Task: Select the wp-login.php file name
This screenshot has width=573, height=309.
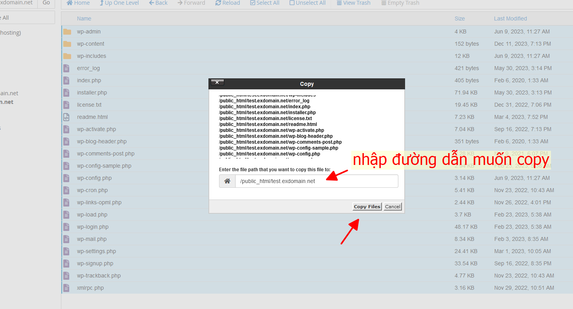Action: tap(93, 227)
